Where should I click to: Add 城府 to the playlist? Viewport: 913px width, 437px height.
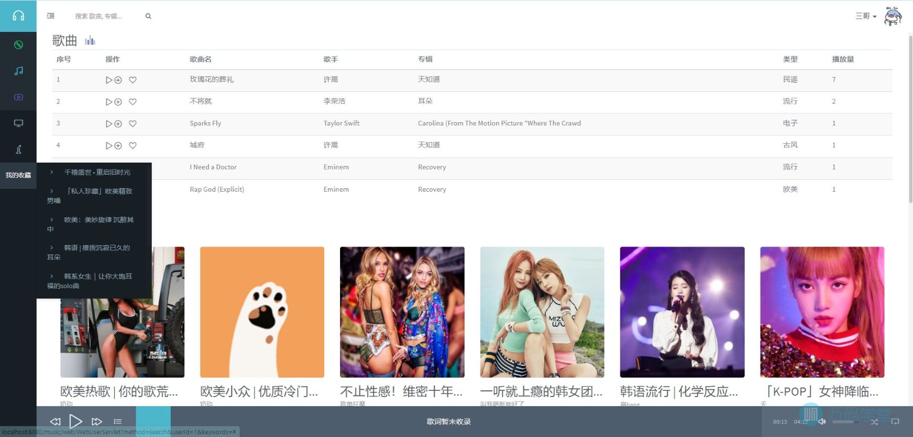point(118,145)
